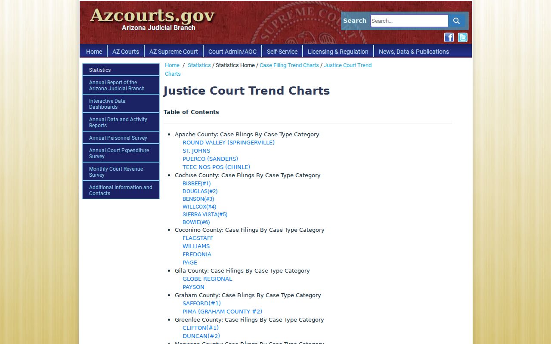Image resolution: width=551 pixels, height=344 pixels.
Task: Open the DOUGLAS(#2) link
Action: (200, 191)
